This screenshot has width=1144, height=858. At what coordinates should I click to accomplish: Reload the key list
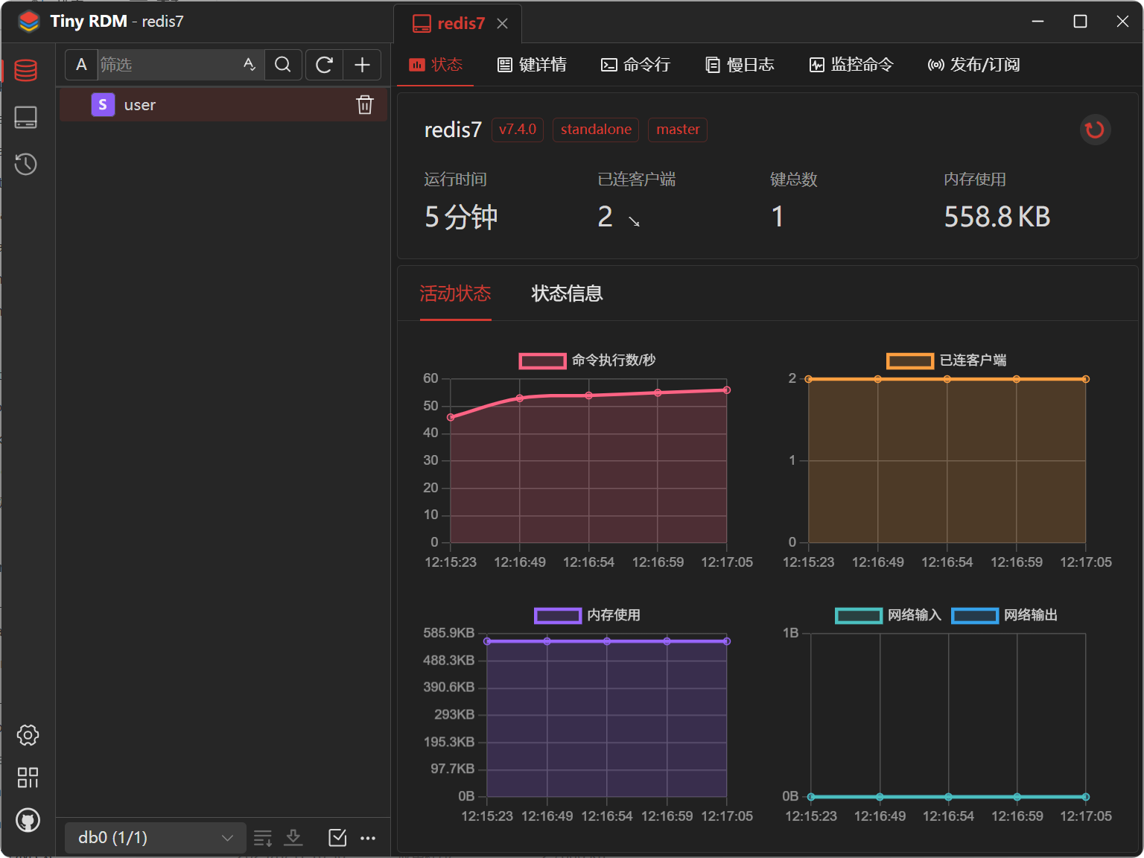pyautogui.click(x=324, y=65)
